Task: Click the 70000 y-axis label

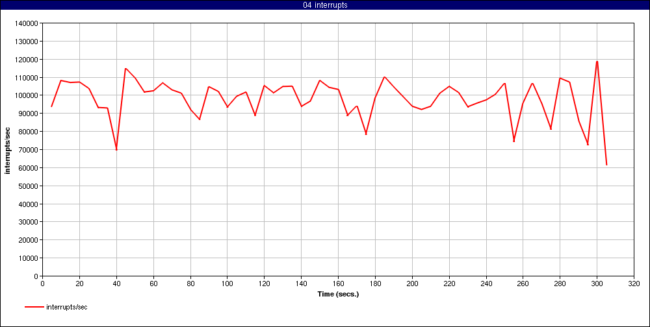Action: [x=28, y=150]
